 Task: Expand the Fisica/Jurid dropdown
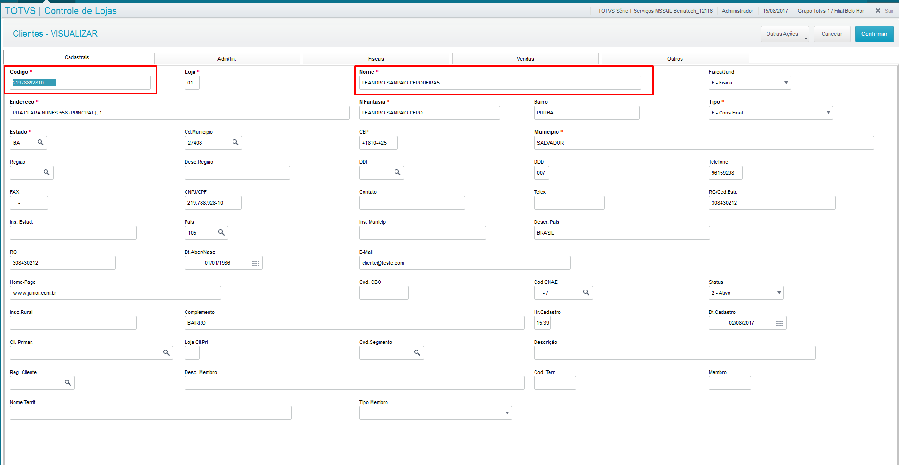click(x=786, y=83)
